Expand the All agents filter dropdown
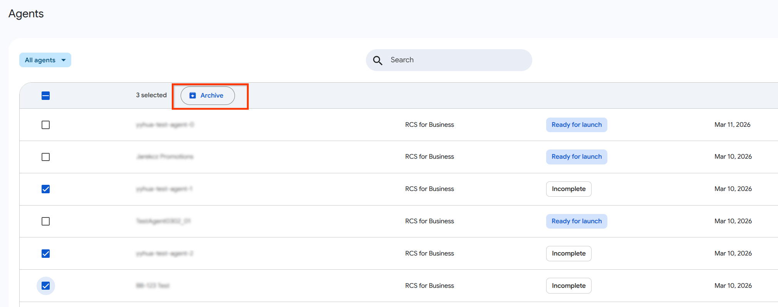The height and width of the screenshot is (307, 778). tap(45, 60)
